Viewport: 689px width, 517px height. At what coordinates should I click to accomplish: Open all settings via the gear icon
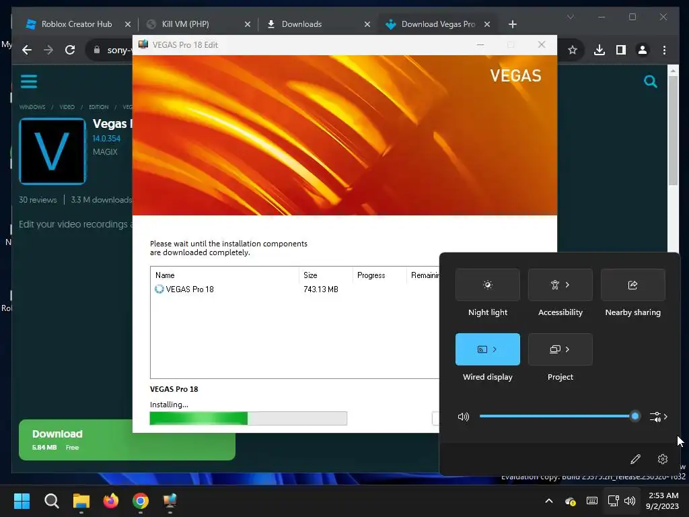pos(663,459)
